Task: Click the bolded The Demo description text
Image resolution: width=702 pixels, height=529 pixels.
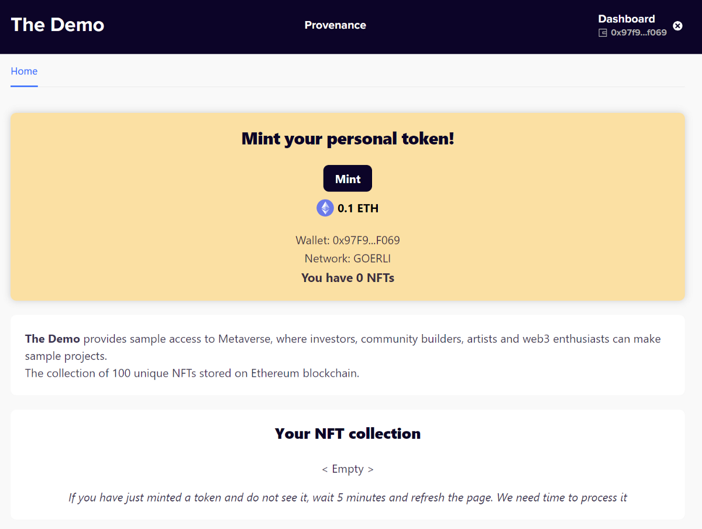Action: coord(52,338)
